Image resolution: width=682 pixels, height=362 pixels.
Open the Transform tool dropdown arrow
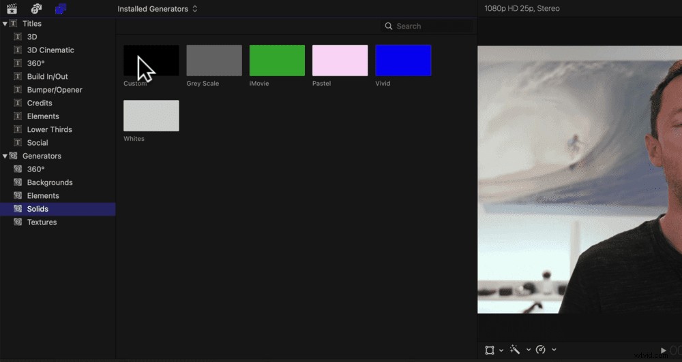click(x=501, y=350)
